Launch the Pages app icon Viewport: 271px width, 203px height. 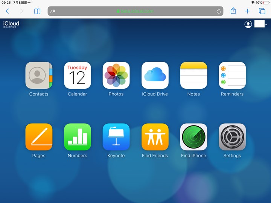point(39,137)
